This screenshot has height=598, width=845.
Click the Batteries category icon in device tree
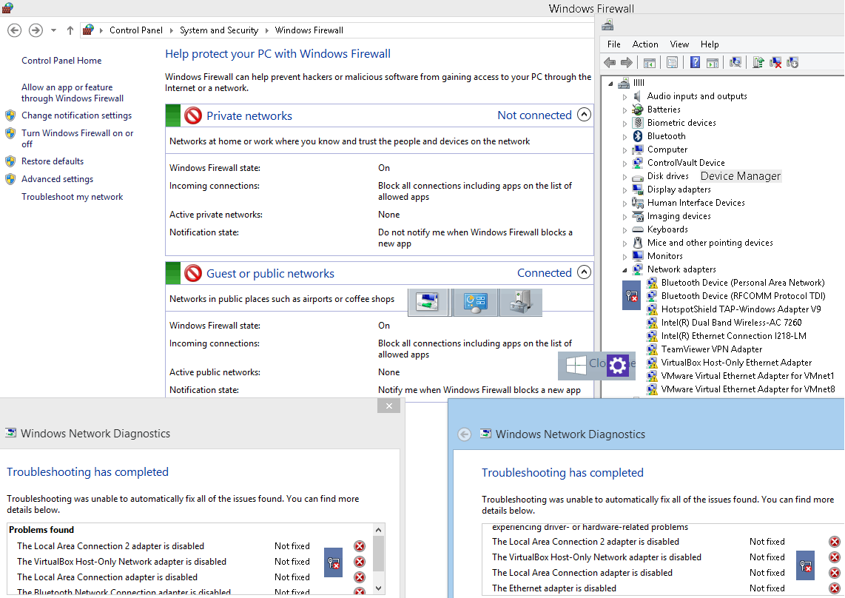tap(638, 110)
